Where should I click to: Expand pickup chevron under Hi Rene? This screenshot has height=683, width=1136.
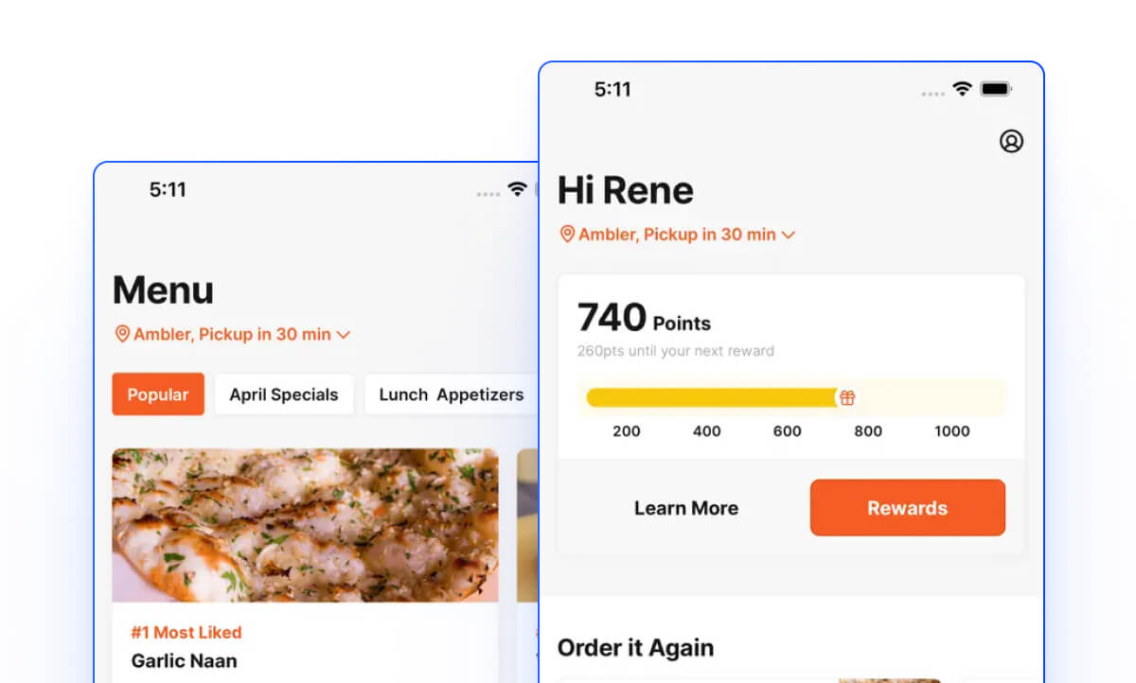point(788,235)
